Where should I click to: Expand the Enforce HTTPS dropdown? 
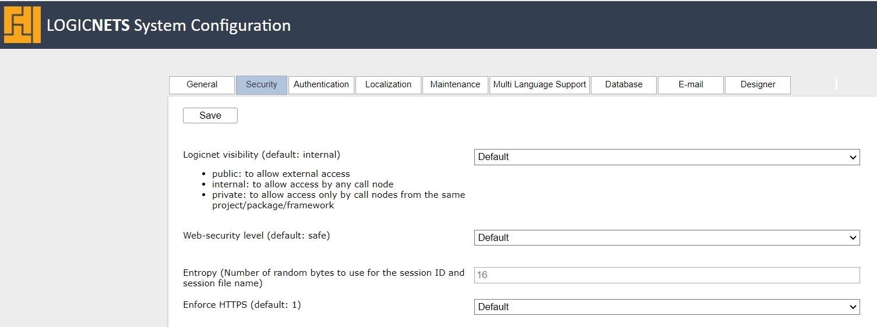pyautogui.click(x=667, y=307)
